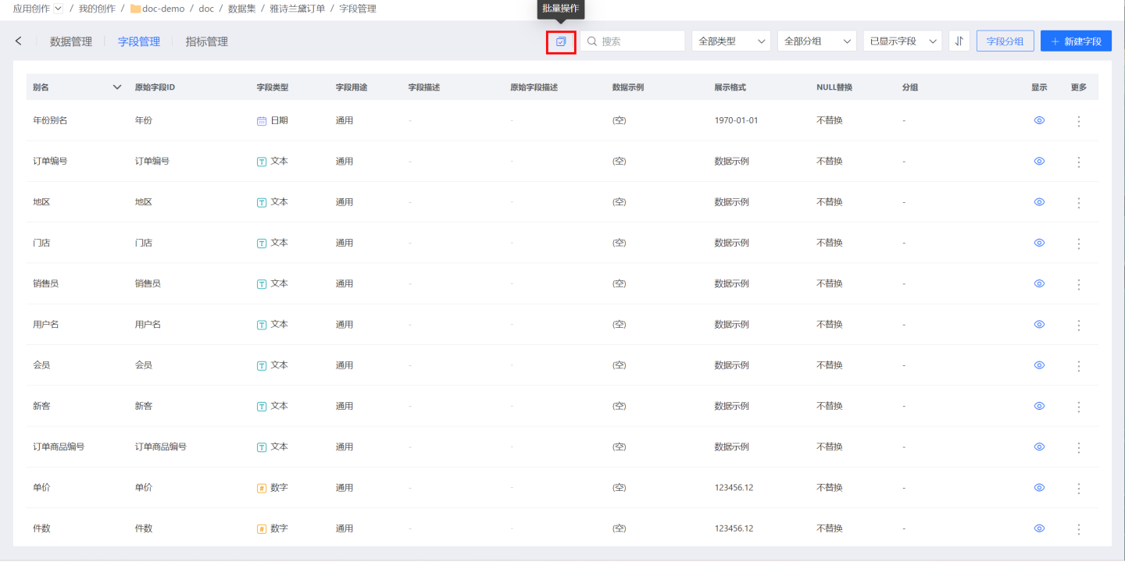Open more options for 门店 row

[1079, 244]
